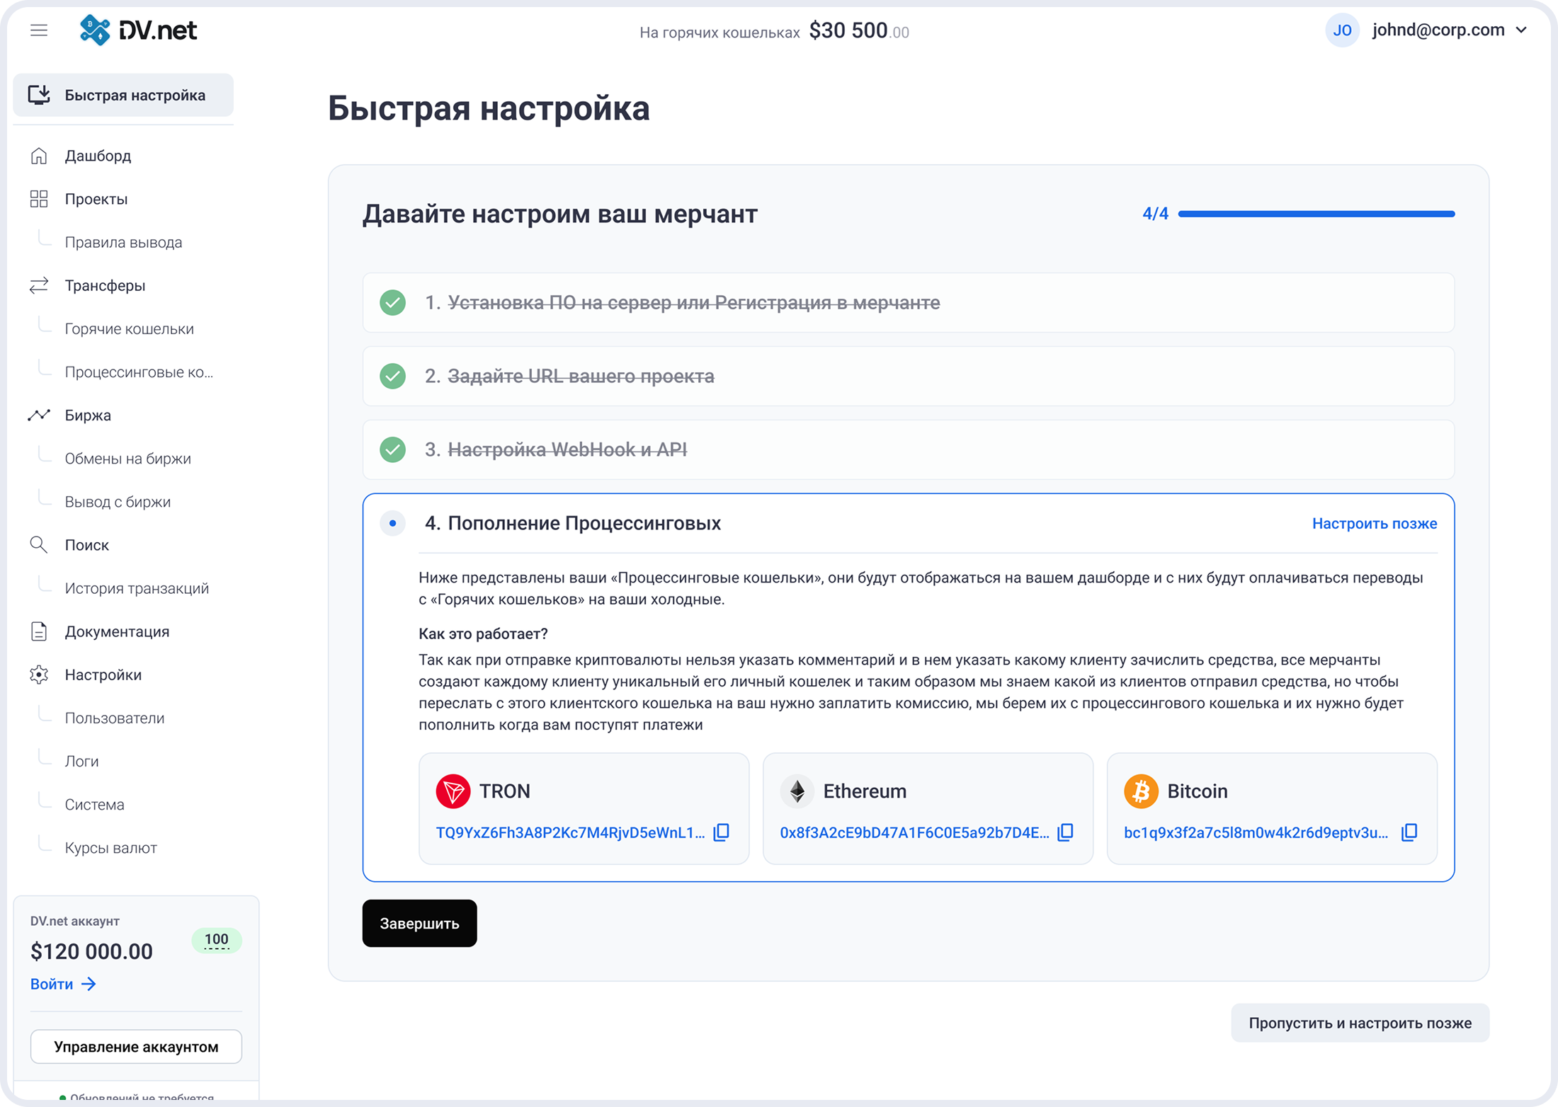Switch to История транзакций section
The width and height of the screenshot is (1558, 1107).
pos(137,587)
